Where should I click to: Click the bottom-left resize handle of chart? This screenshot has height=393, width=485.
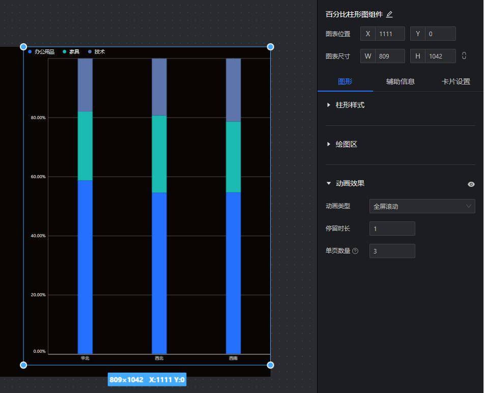tap(23, 365)
